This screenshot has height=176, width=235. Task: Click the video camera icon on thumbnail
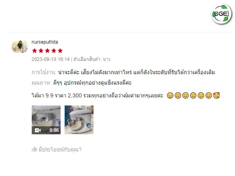coord(38,130)
